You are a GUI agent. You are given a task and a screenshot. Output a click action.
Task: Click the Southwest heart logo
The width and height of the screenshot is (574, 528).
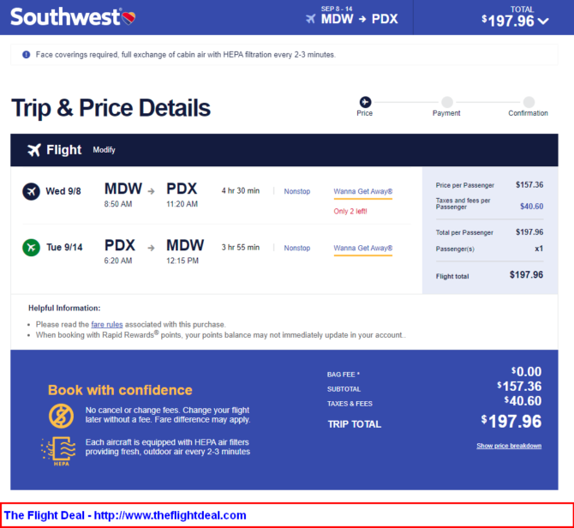pyautogui.click(x=129, y=18)
